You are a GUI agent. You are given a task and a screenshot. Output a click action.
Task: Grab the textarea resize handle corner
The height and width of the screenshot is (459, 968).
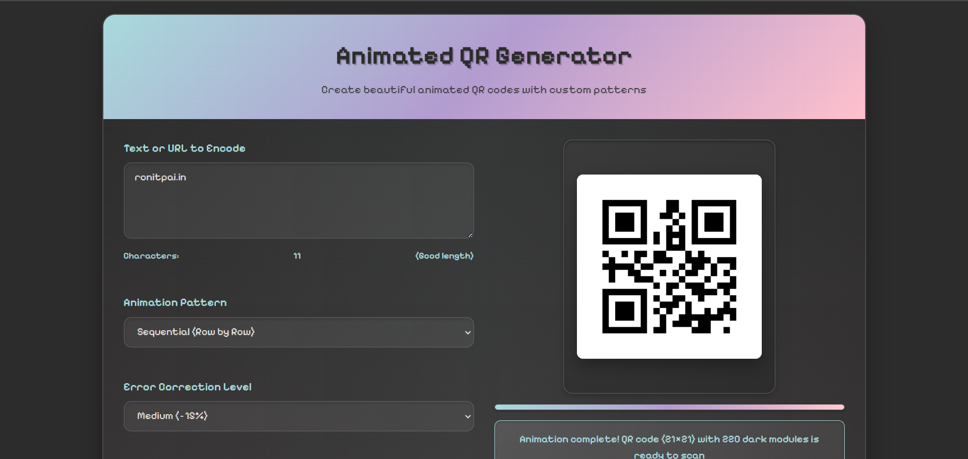[x=470, y=235]
